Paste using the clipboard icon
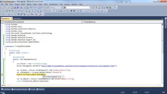 27,8
